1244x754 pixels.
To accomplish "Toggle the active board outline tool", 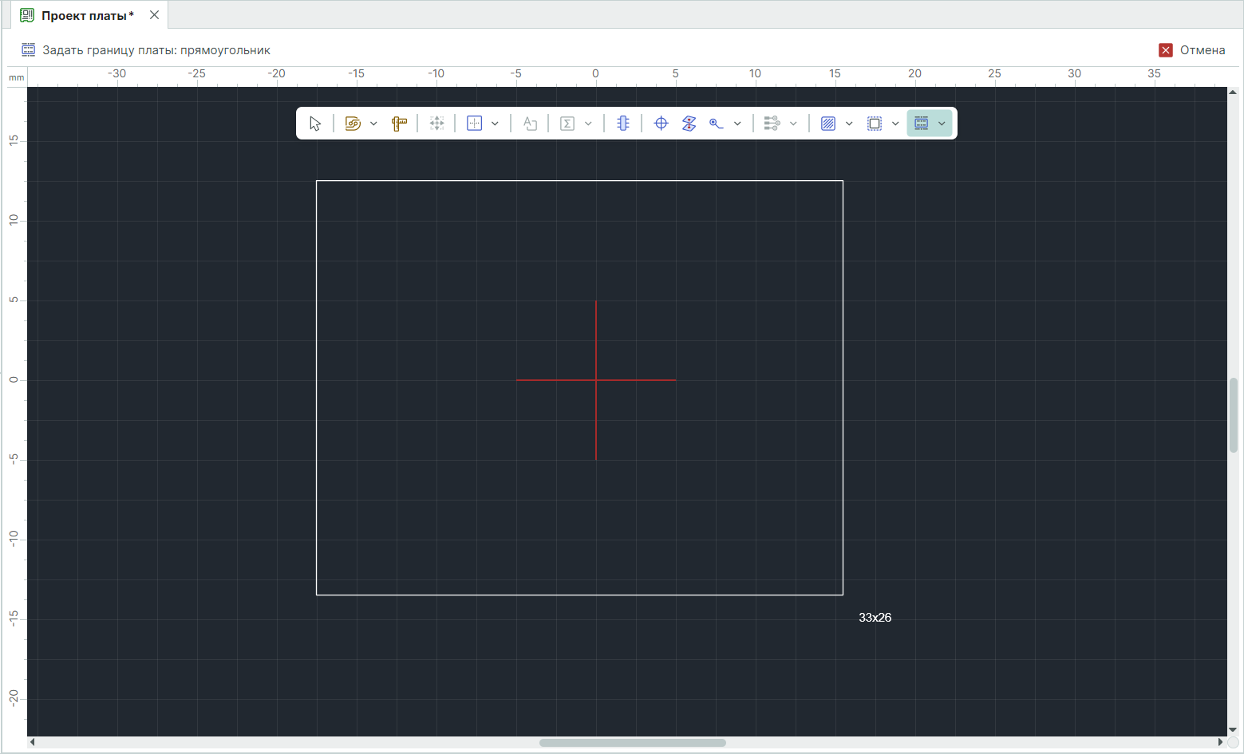I will coord(922,124).
